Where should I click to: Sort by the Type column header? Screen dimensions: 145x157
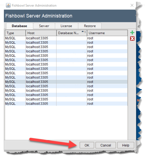coord(15,33)
